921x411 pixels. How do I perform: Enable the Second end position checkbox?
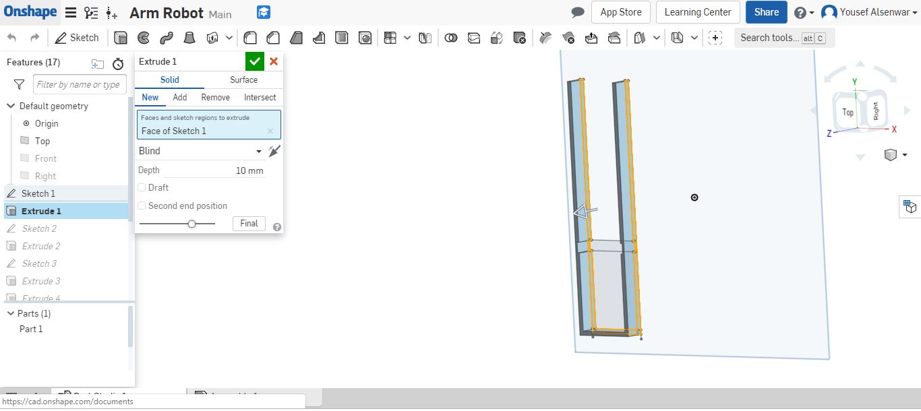coord(142,205)
